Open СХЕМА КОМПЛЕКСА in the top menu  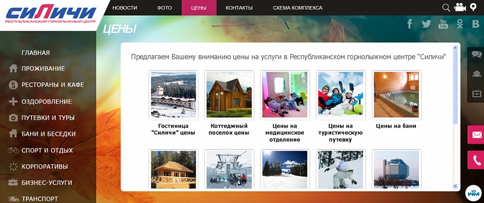click(x=297, y=8)
